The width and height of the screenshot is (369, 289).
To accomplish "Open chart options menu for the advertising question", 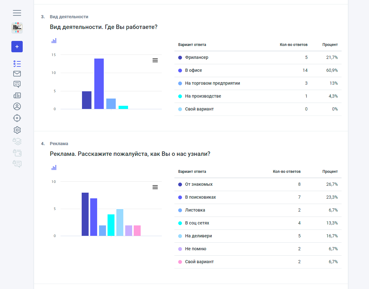I will tap(155, 187).
